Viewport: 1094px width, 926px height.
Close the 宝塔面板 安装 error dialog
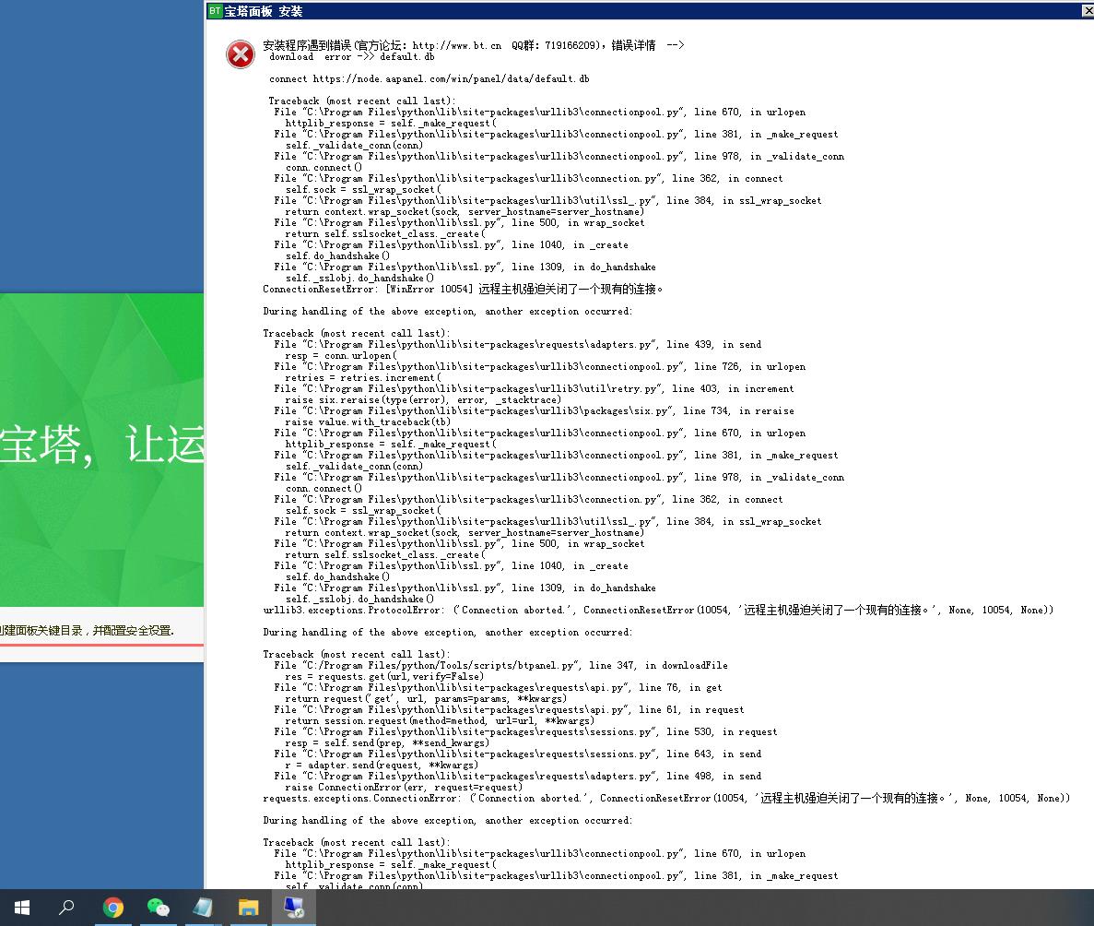pos(1087,10)
